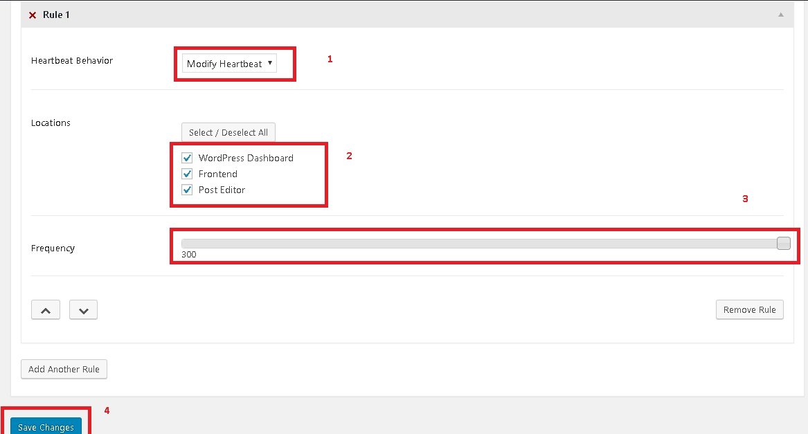Viewport: 808px width, 434px height.
Task: Click the Post Editor label text
Action: (x=222, y=190)
